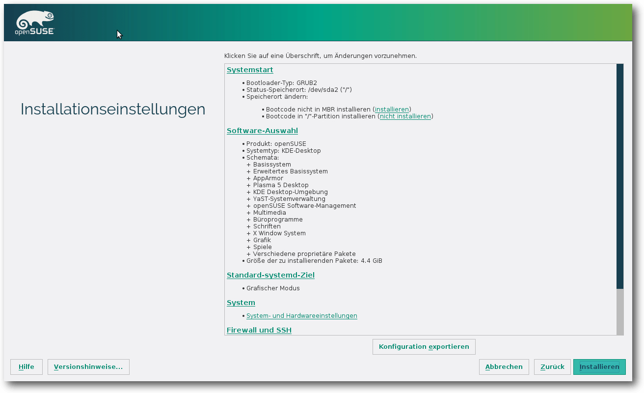This screenshot has width=644, height=393.
Task: Click Abbrechen to cancel installation
Action: pyautogui.click(x=504, y=367)
